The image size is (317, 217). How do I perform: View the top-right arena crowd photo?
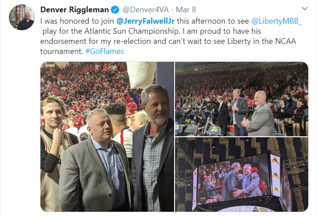(x=241, y=99)
